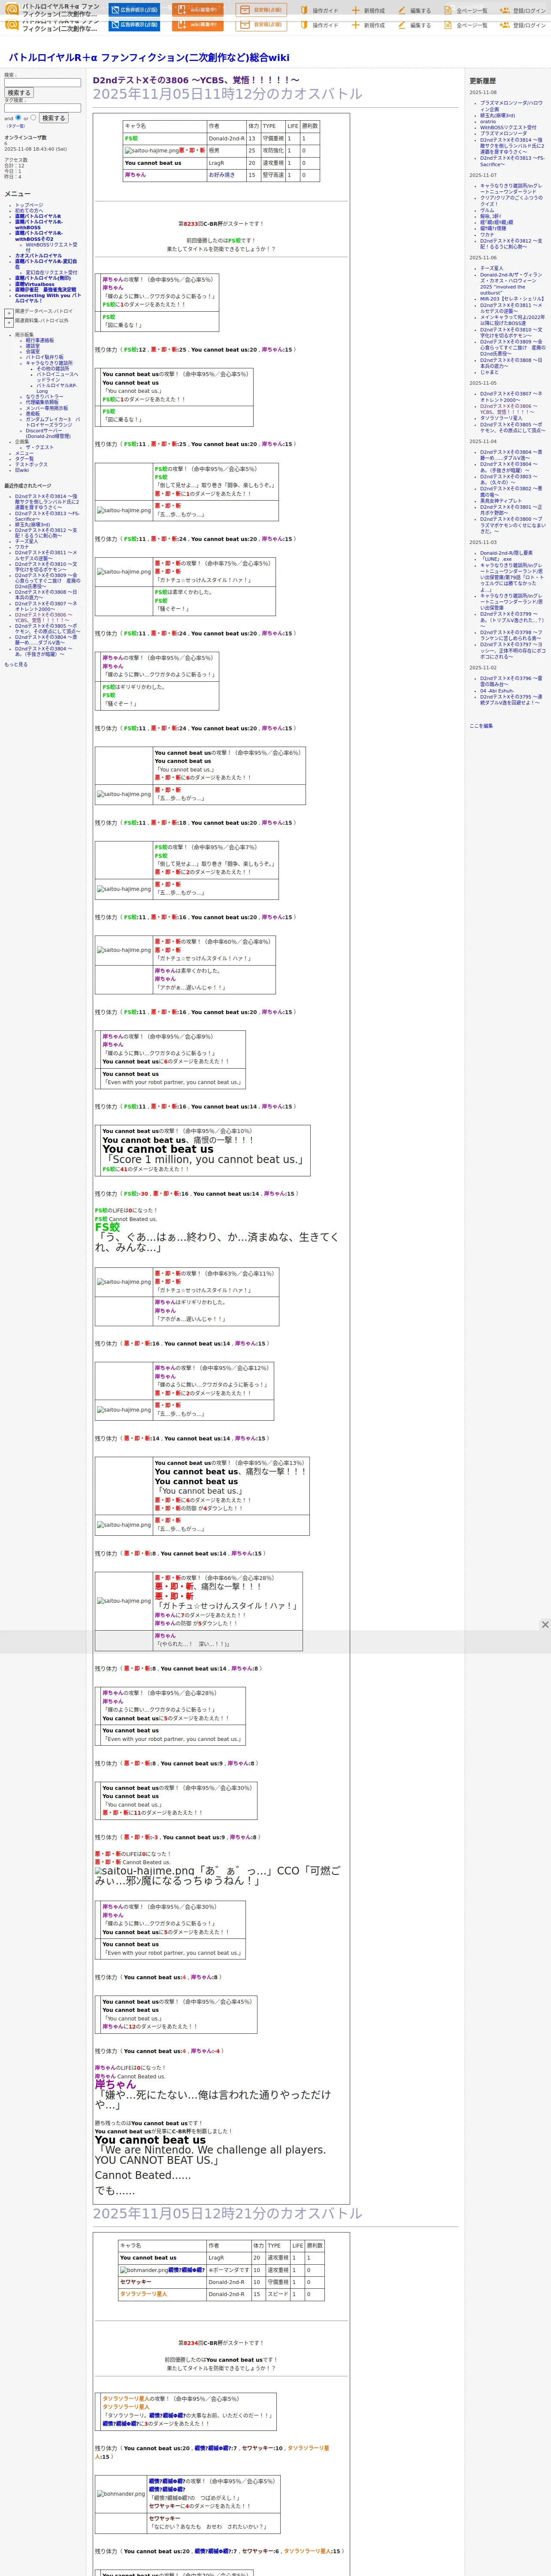Expand the 関連資料集-バトロイ以外 section

tap(9, 322)
